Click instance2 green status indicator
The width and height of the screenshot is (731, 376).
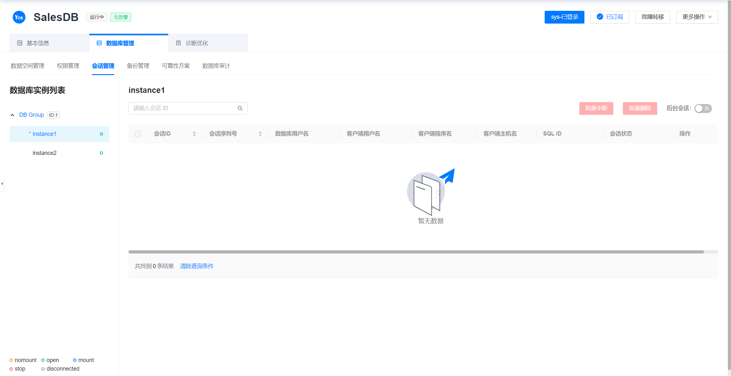pos(101,153)
